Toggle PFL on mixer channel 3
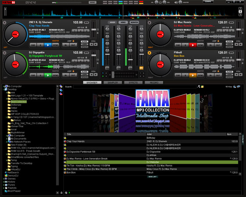The height and width of the screenshot is (197, 246). pyautogui.click(x=130, y=68)
